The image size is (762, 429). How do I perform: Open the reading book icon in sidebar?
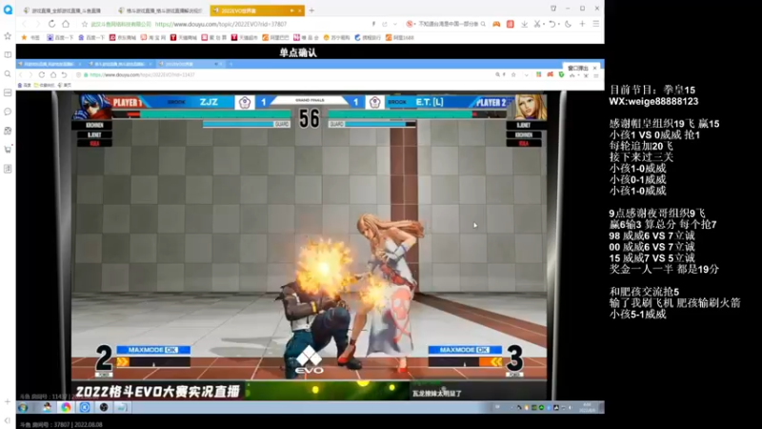tap(8, 55)
